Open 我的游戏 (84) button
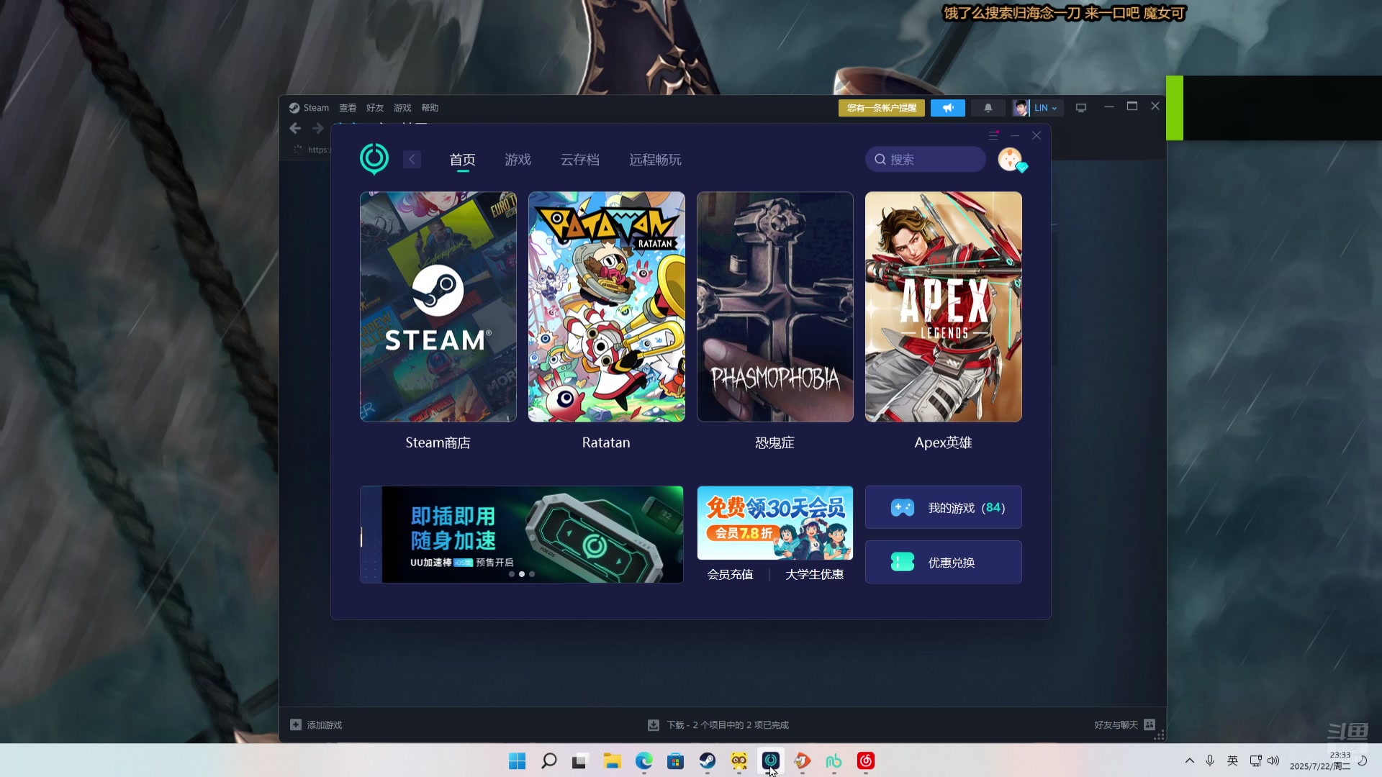Viewport: 1382px width, 777px height. (944, 507)
